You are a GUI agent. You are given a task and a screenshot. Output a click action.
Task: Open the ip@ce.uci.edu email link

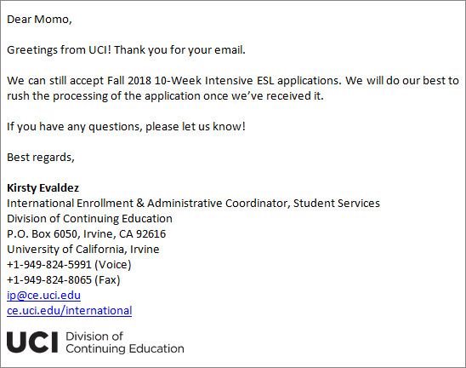point(43,296)
